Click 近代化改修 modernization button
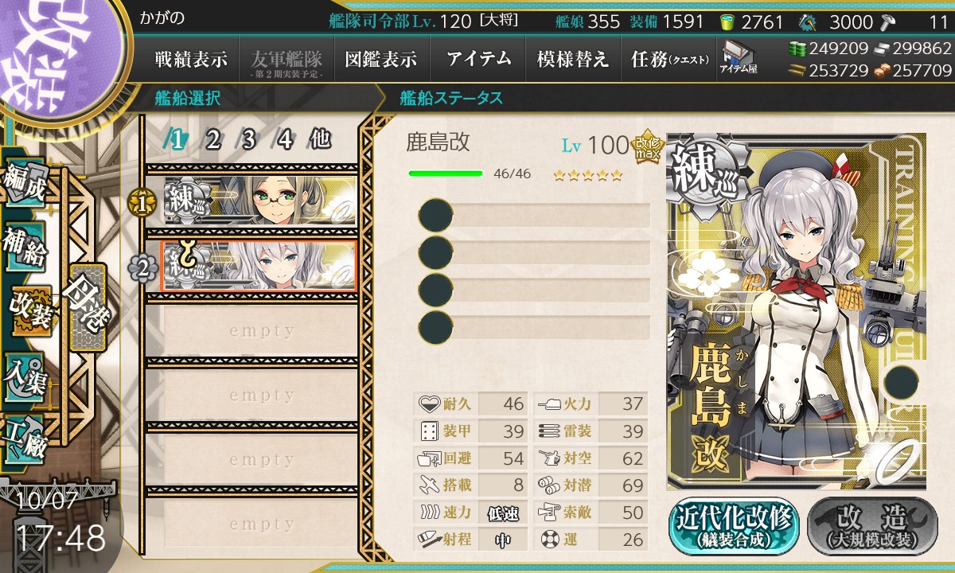 coord(734,527)
